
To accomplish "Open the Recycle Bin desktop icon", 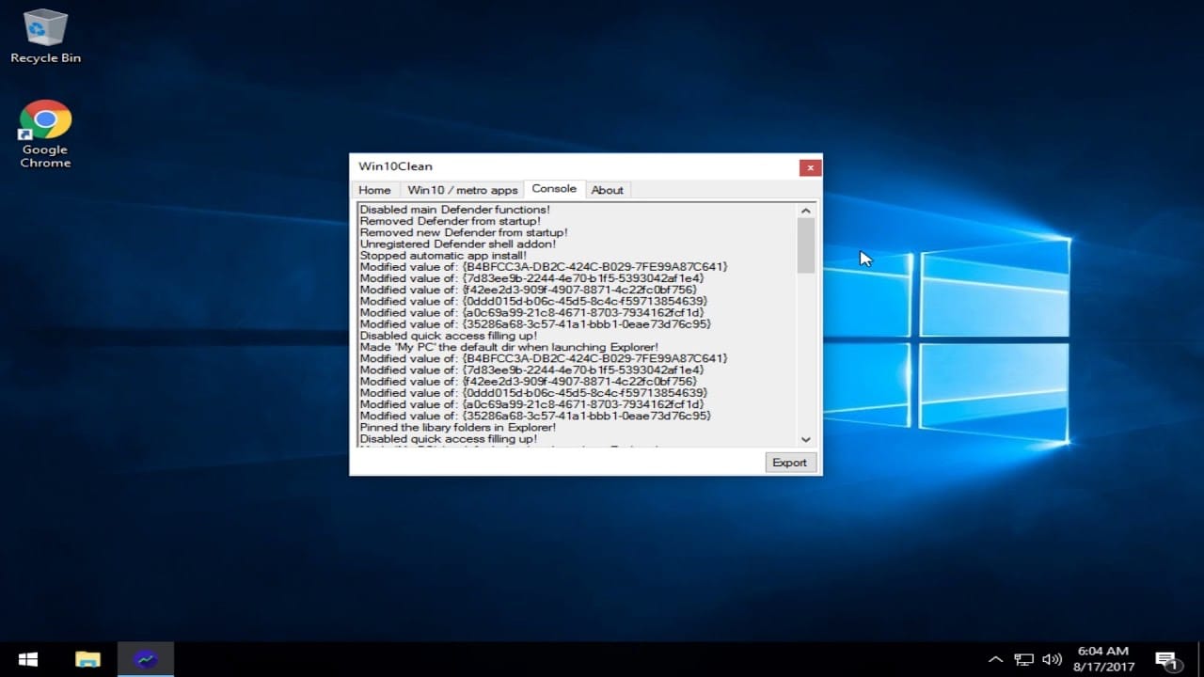I will click(x=45, y=36).
